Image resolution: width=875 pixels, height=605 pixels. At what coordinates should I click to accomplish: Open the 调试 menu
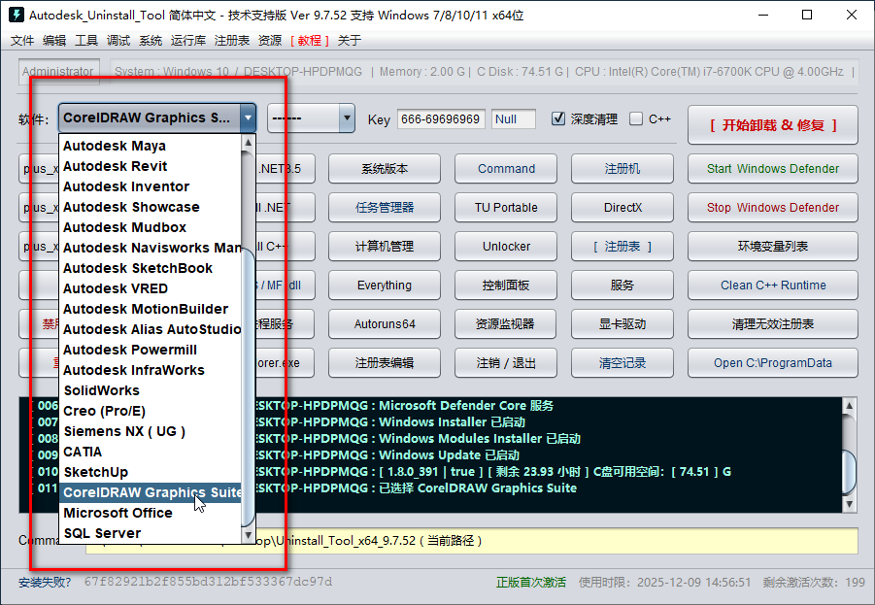pos(118,41)
